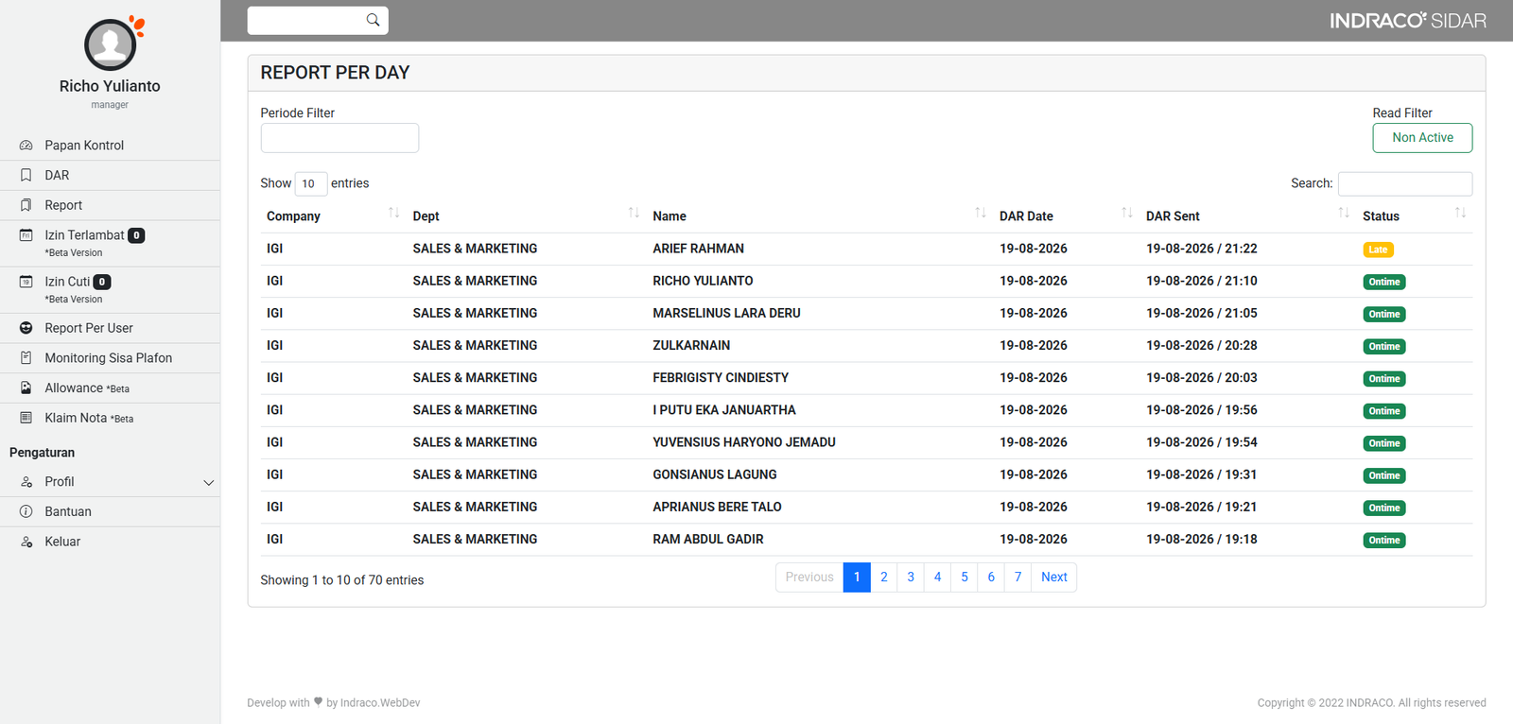
Task: Go to page 4 of results
Action: [937, 577]
